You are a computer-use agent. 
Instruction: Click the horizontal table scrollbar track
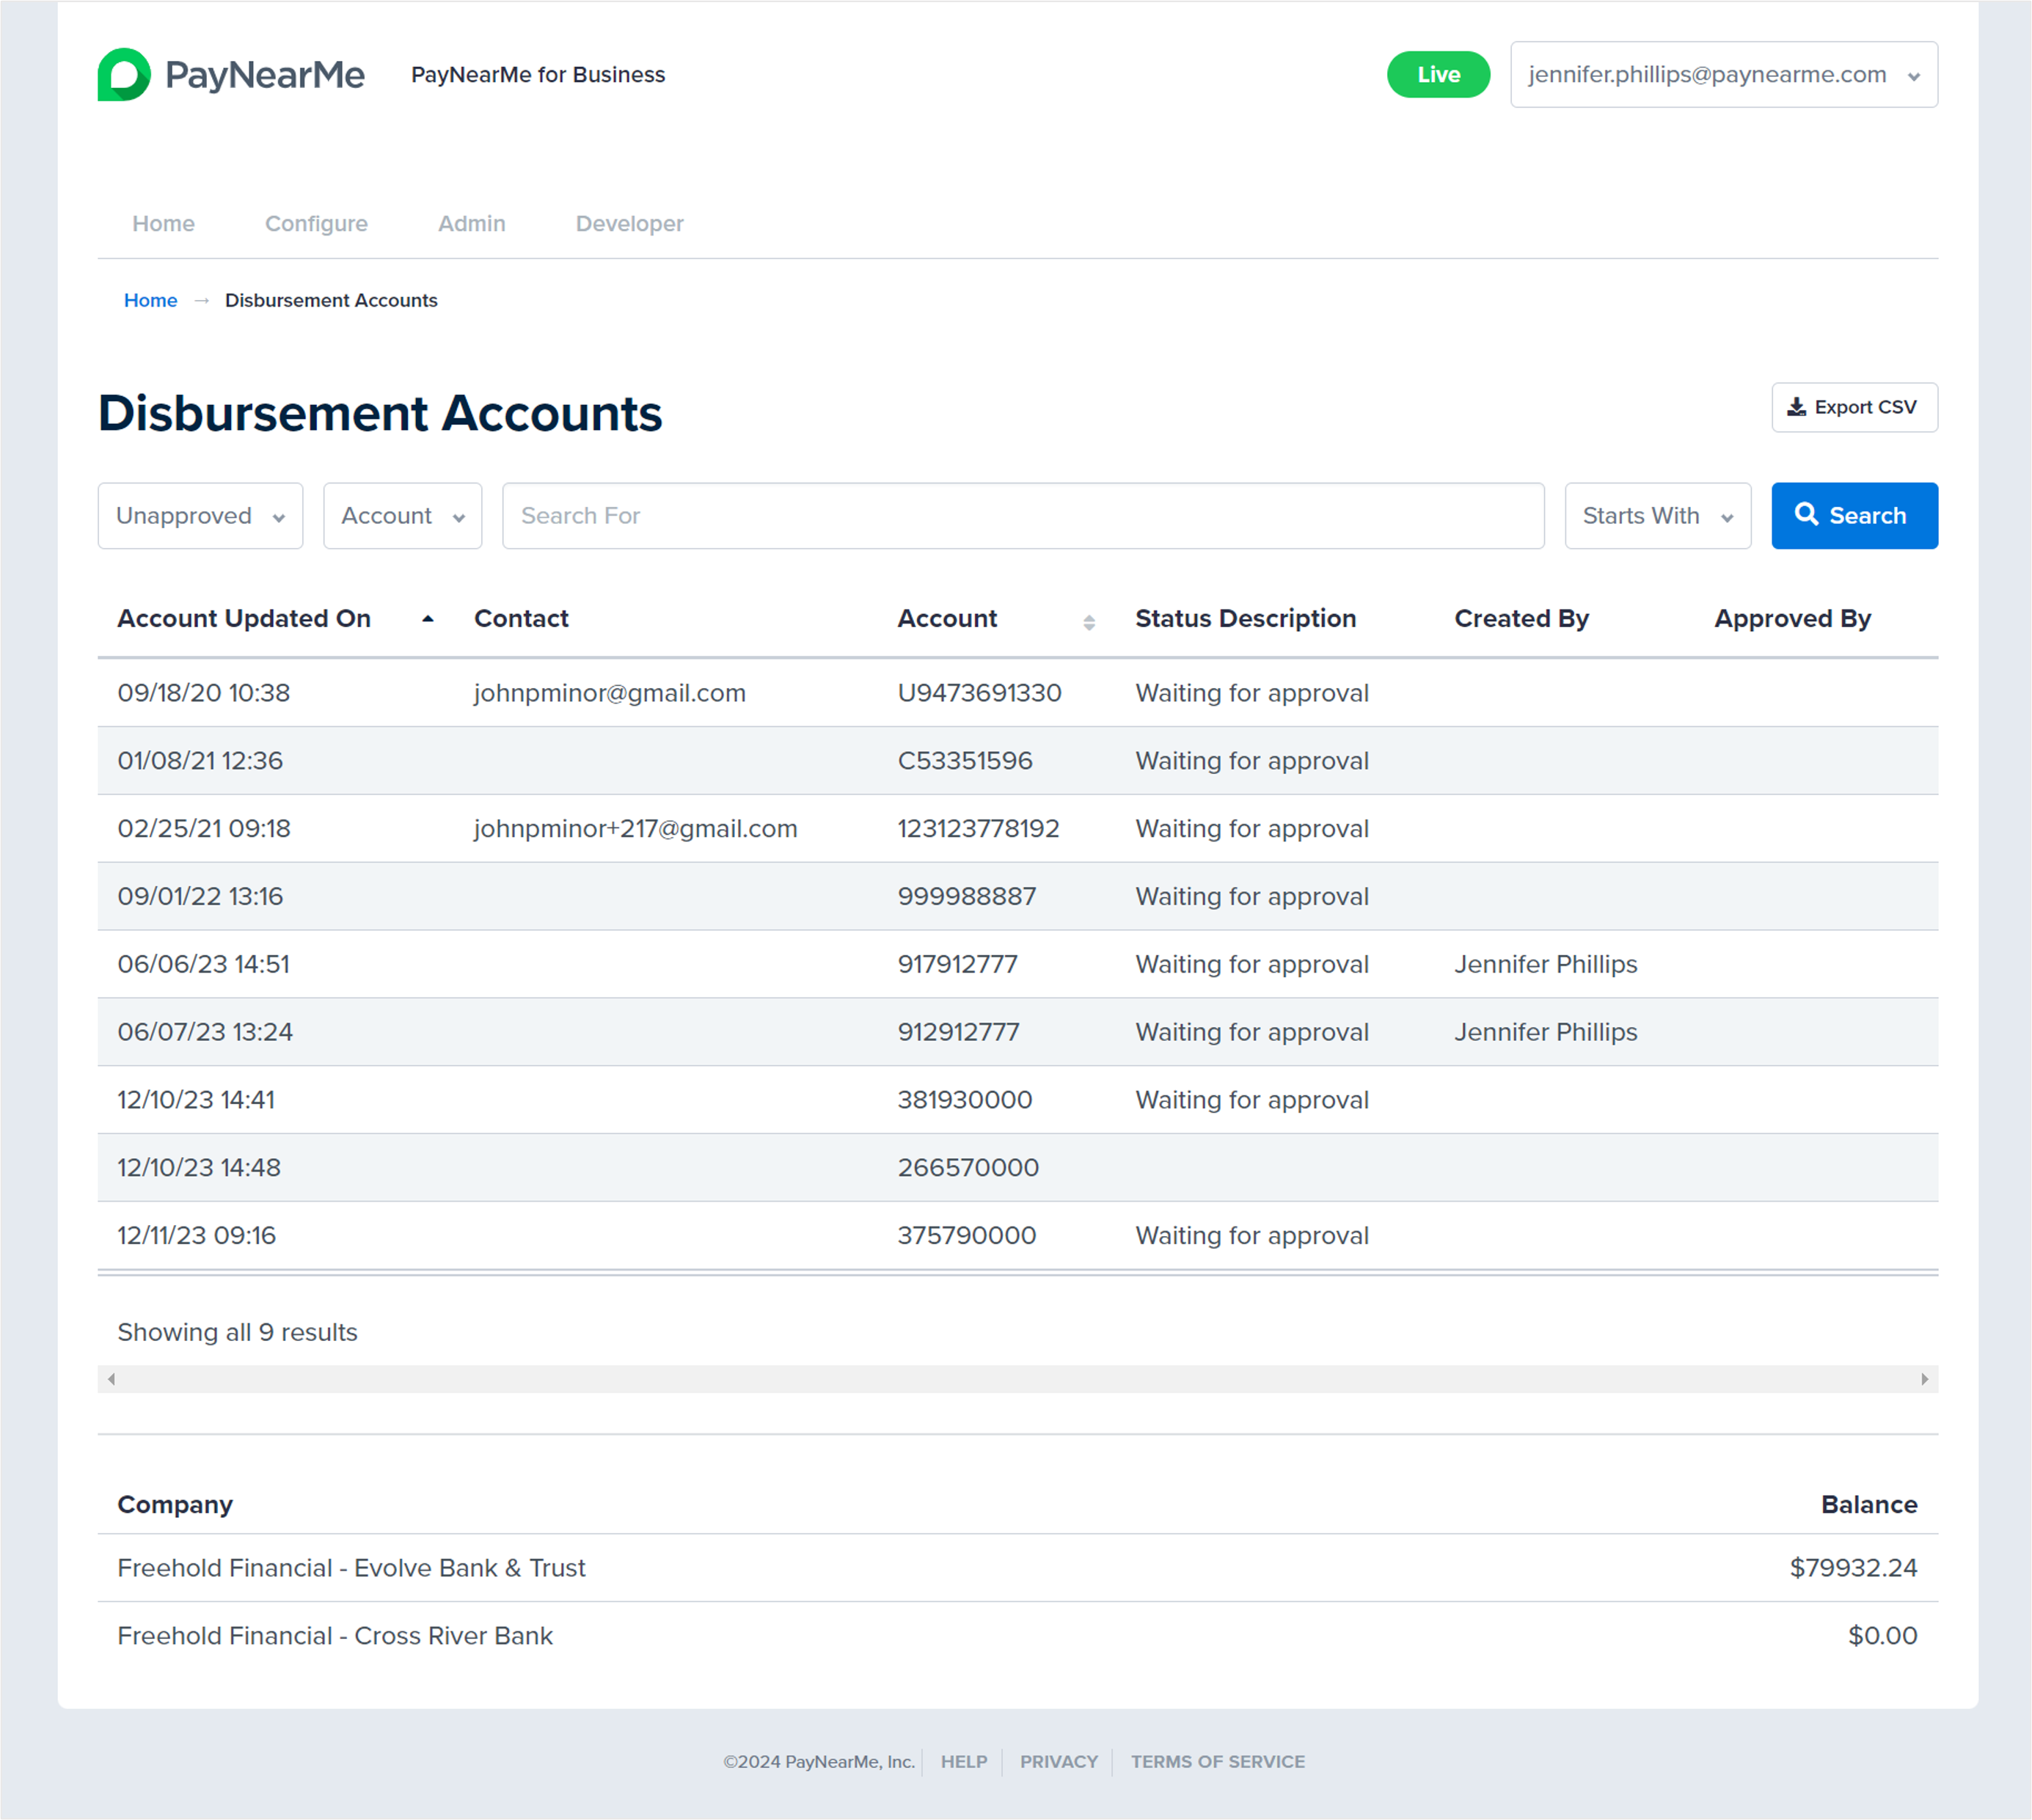click(x=1016, y=1379)
